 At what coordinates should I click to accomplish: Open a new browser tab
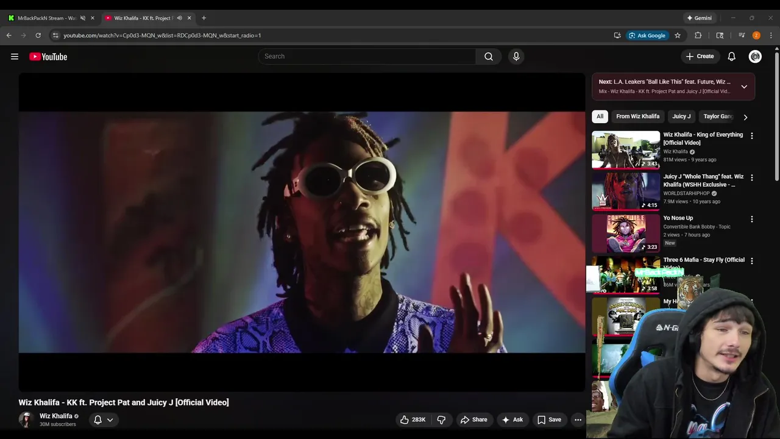coord(204,18)
